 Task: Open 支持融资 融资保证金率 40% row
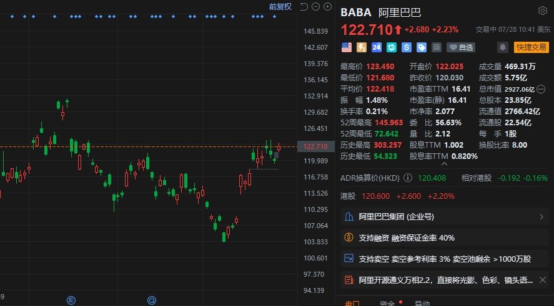(x=445, y=238)
